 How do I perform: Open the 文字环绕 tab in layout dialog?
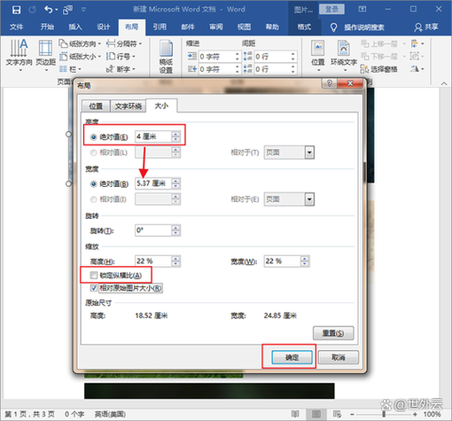(x=129, y=106)
